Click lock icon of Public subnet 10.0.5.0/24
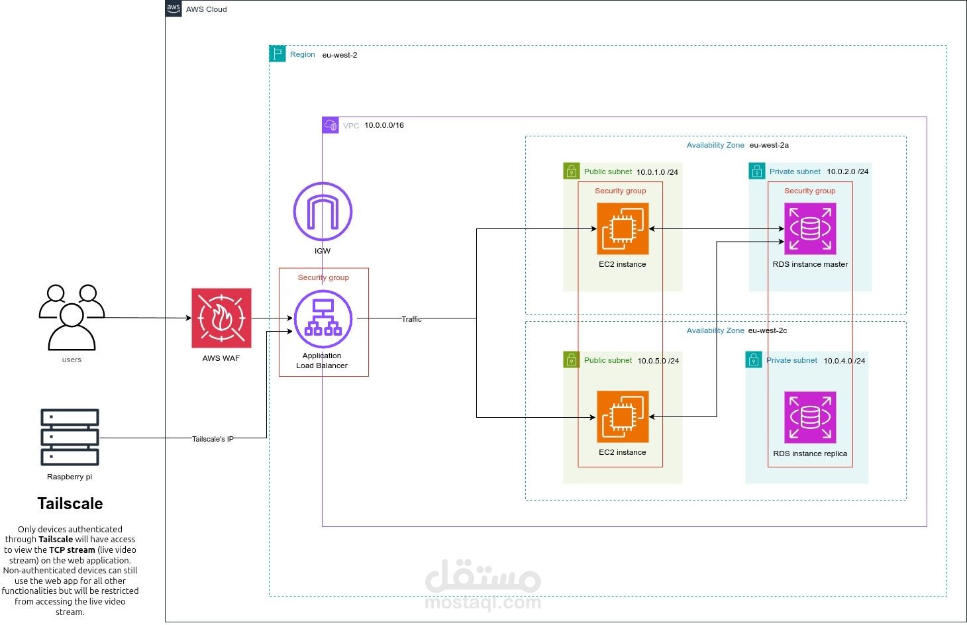Image resolution: width=967 pixels, height=625 pixels. coord(571,360)
